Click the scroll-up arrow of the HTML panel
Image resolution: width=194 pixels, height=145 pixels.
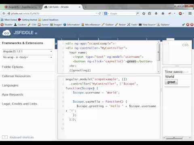click(x=159, y=42)
